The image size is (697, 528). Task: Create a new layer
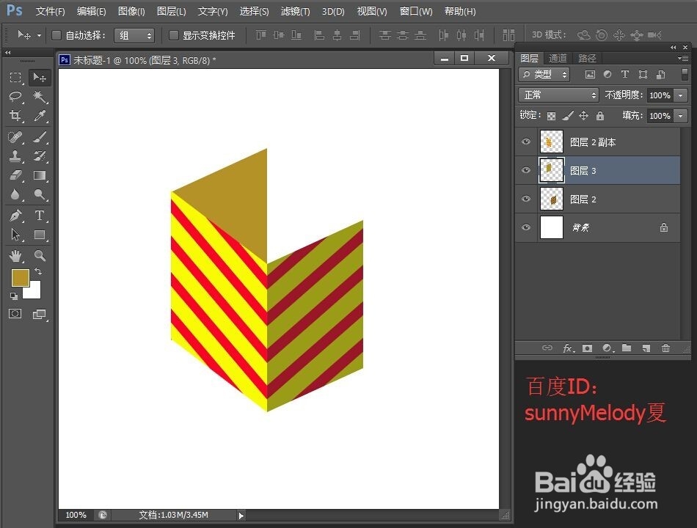[646, 348]
